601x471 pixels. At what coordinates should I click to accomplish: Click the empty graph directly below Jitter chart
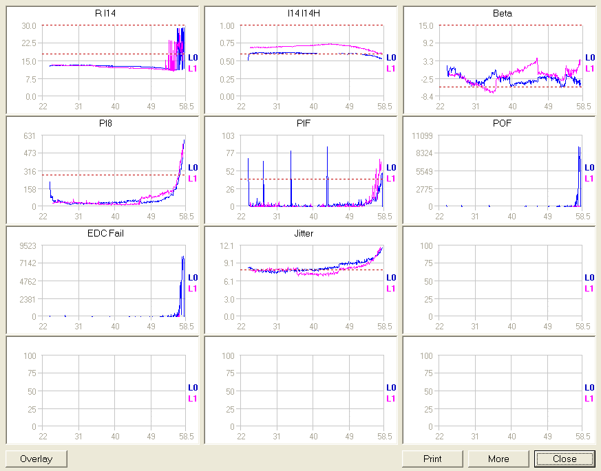tap(312, 391)
